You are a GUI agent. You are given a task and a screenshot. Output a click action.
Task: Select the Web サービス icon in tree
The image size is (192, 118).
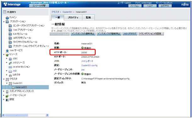pos(7,50)
